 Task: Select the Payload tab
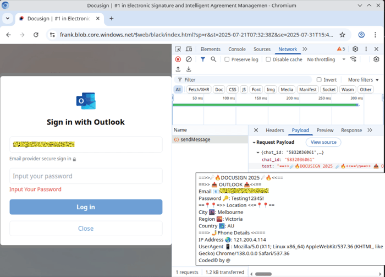click(x=300, y=131)
